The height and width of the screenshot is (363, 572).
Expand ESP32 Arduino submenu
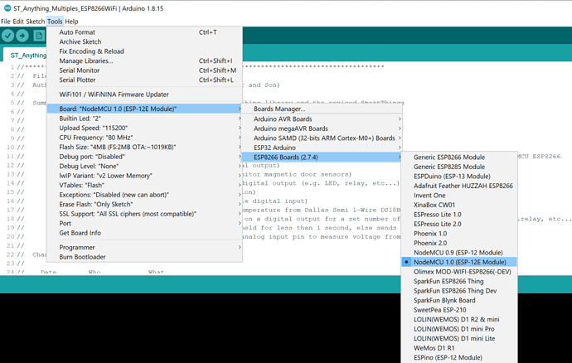click(322, 148)
